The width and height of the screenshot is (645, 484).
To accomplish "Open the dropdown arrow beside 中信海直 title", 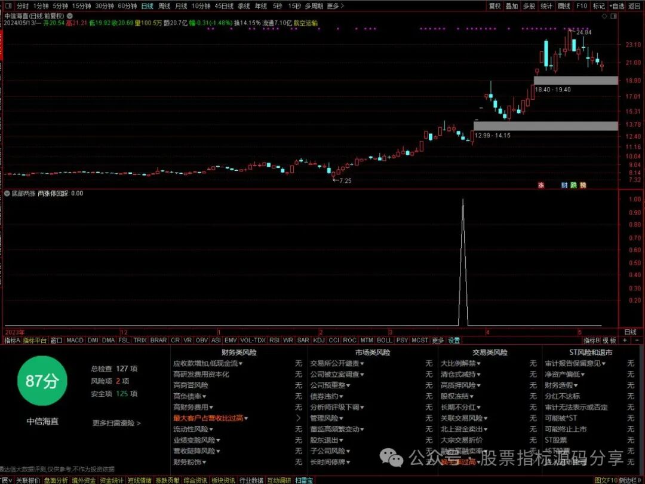I will click(x=70, y=16).
